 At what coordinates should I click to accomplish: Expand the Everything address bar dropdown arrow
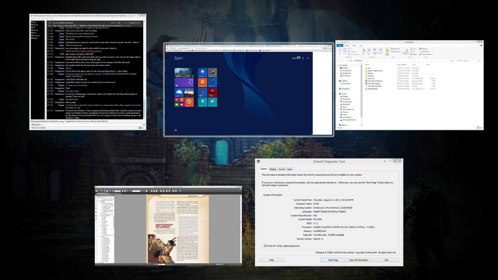tap(450, 61)
